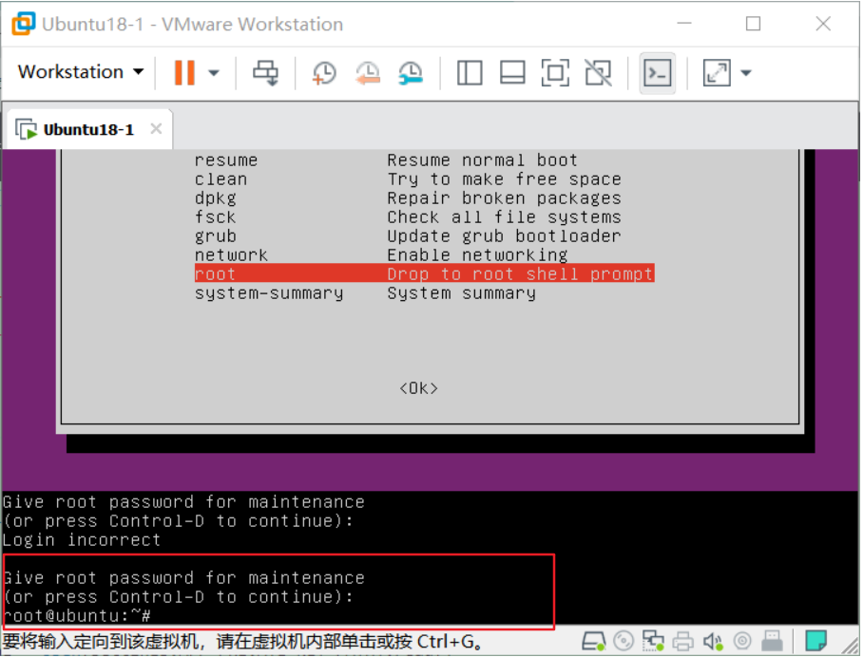Click the printer status bar icon
Viewport: 864px width, 657px height.
(682, 642)
